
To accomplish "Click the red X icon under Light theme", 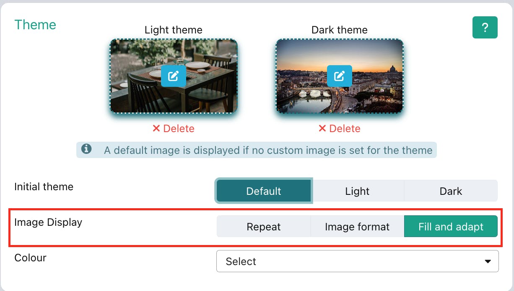I will click(x=156, y=128).
